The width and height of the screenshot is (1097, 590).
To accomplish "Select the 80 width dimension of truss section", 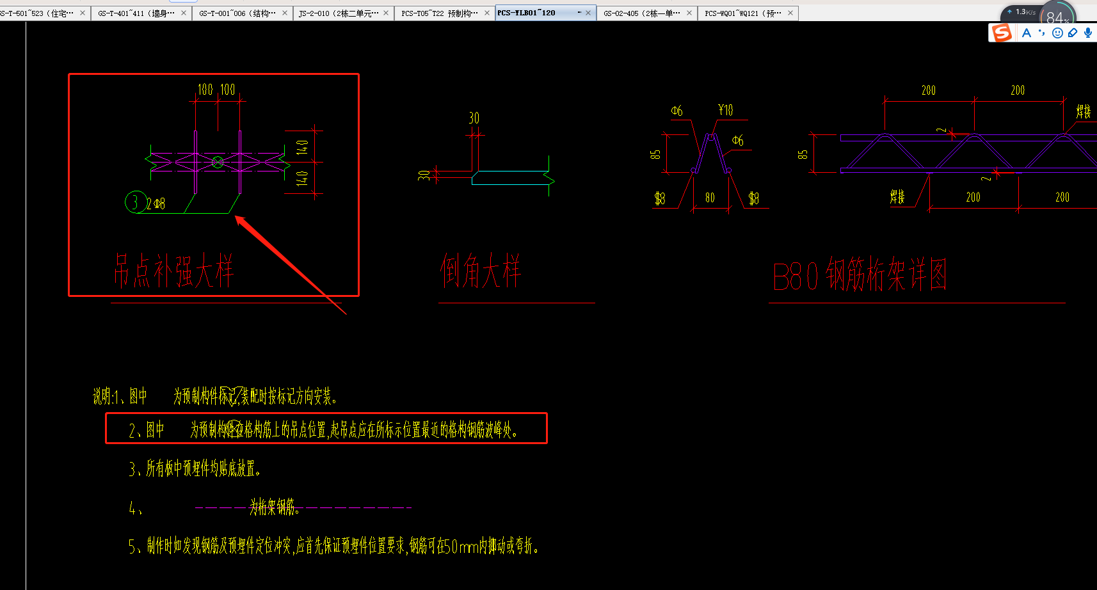I will tap(710, 198).
